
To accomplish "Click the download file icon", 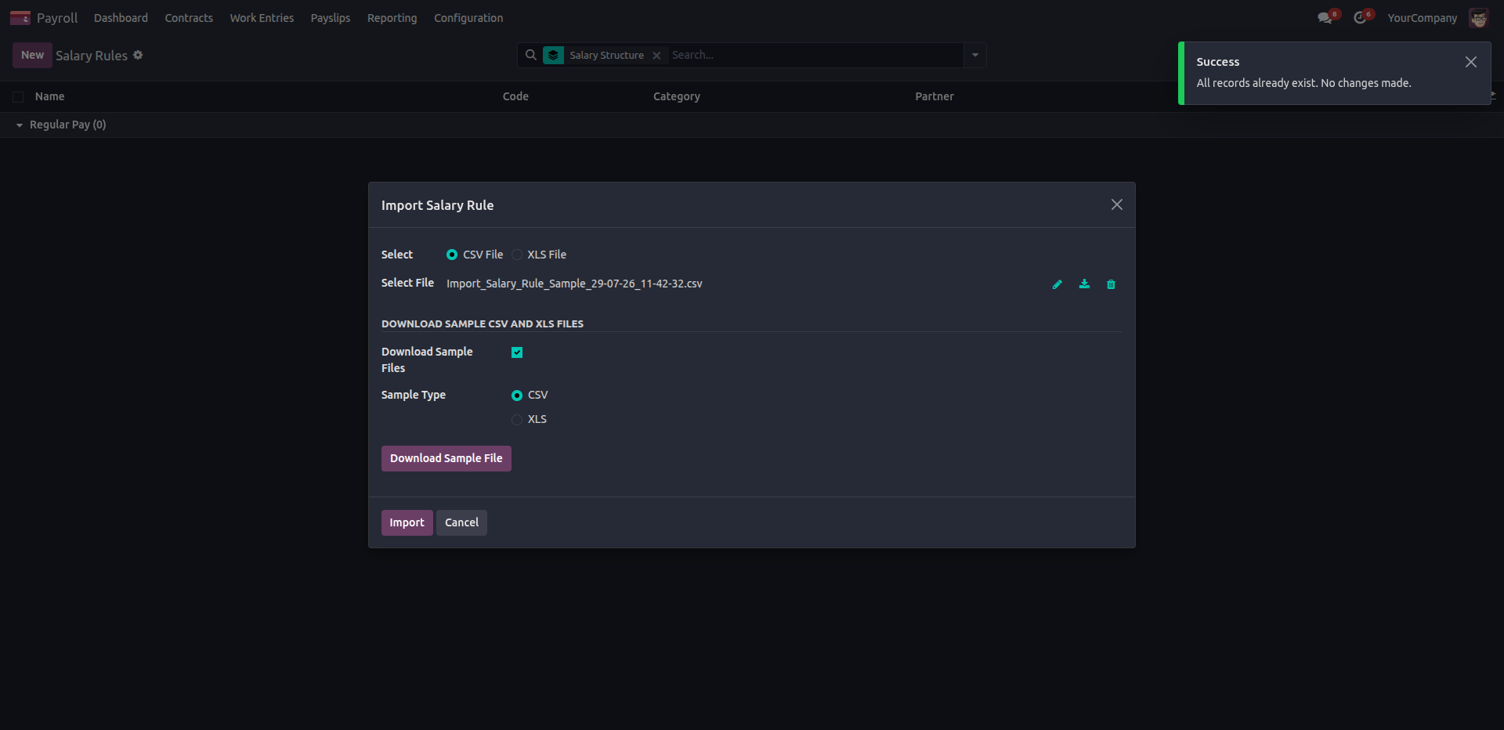I will 1084,284.
